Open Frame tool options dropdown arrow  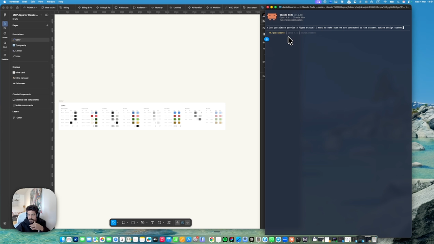[127, 223]
